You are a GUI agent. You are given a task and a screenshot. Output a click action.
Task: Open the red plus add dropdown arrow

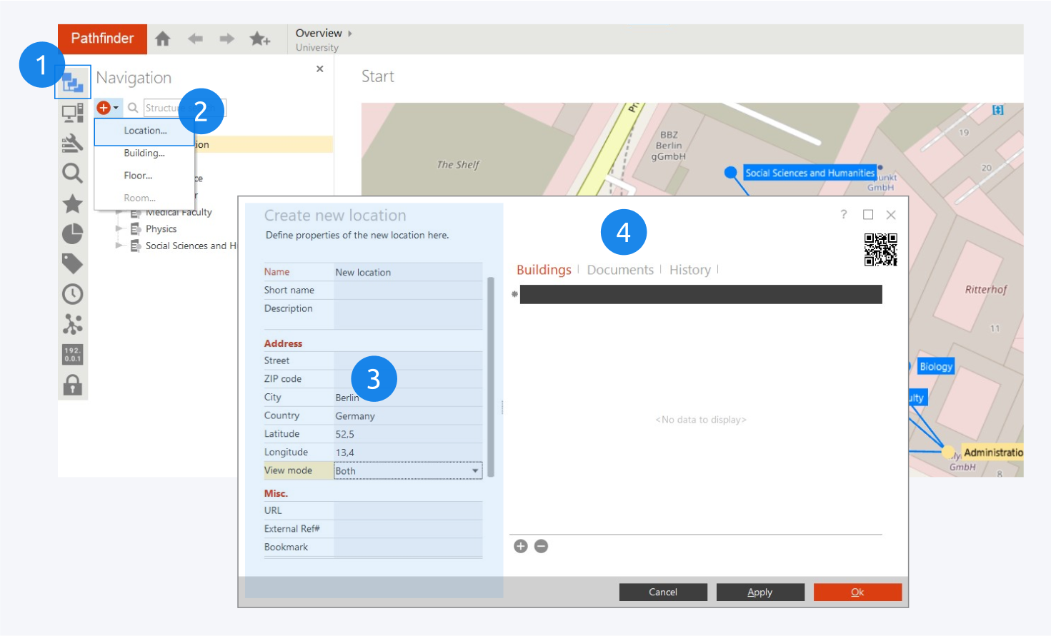click(x=116, y=108)
